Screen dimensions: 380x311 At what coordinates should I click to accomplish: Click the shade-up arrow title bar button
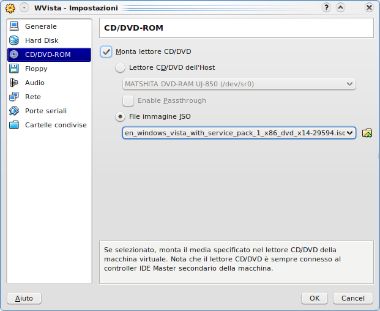click(340, 8)
